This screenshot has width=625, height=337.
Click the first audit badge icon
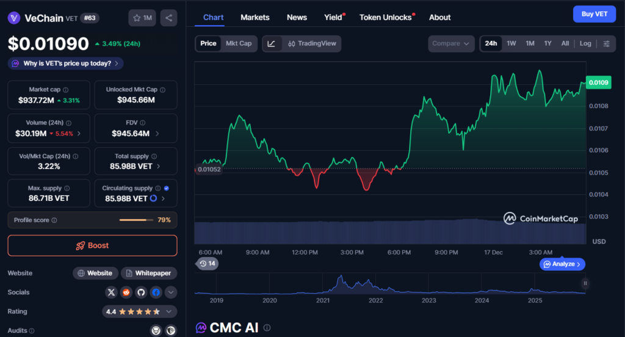[x=156, y=330]
